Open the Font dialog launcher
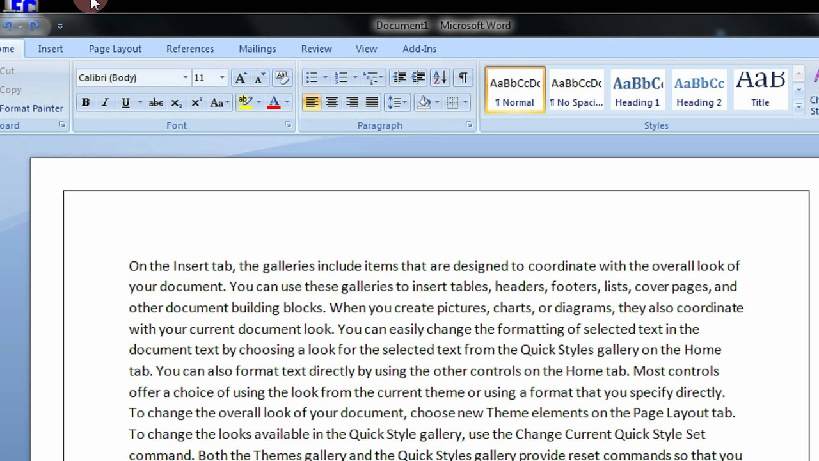819x461 pixels. (x=288, y=125)
